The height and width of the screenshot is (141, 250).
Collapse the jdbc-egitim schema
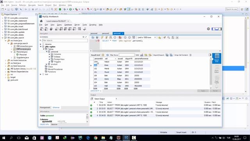[x=41, y=47]
